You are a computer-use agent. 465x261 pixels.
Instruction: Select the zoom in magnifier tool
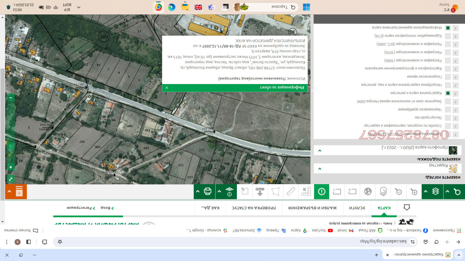[x=414, y=191]
